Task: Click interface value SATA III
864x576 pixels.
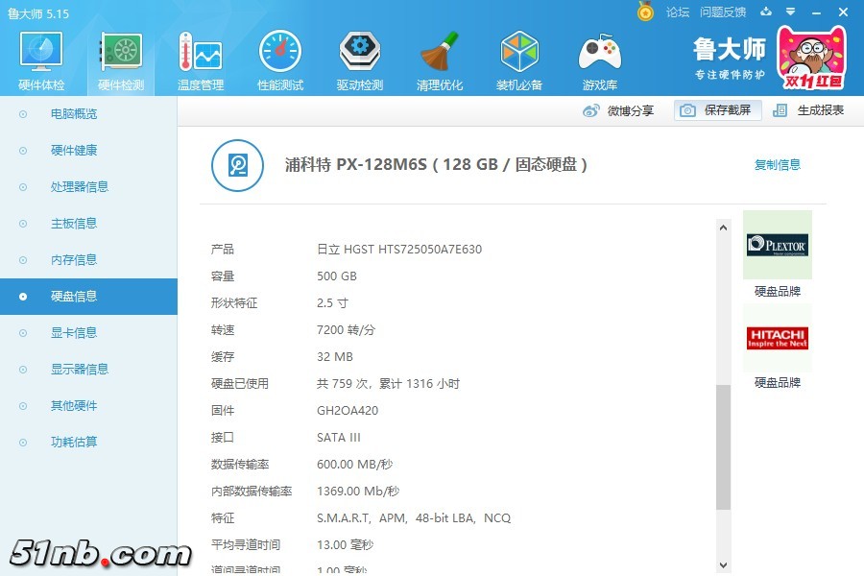Action: tap(338, 438)
